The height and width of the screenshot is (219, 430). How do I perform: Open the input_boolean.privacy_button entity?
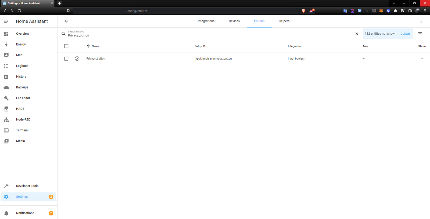tap(213, 59)
